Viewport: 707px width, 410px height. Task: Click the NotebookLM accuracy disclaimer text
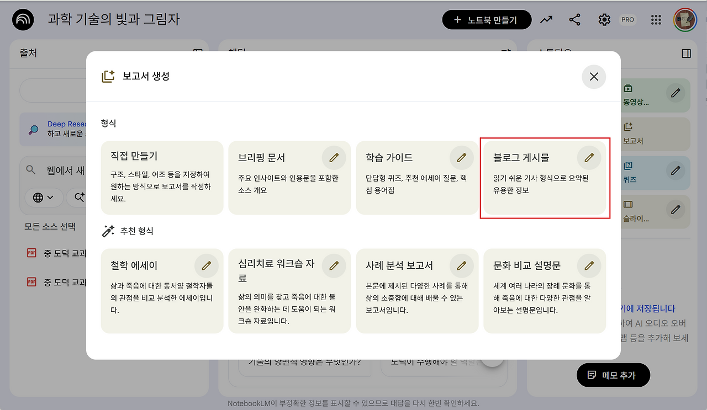pos(353,403)
